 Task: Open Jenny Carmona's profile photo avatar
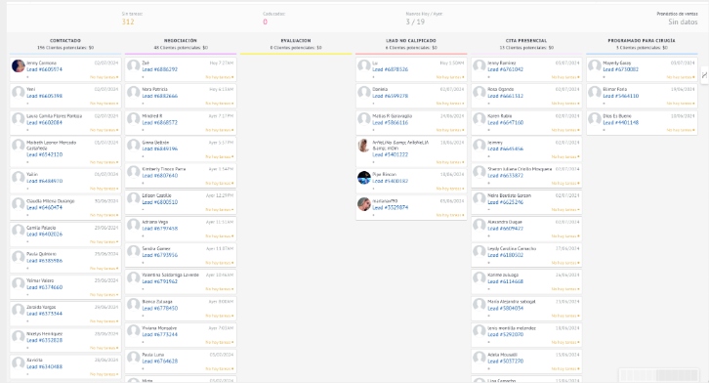(19, 66)
